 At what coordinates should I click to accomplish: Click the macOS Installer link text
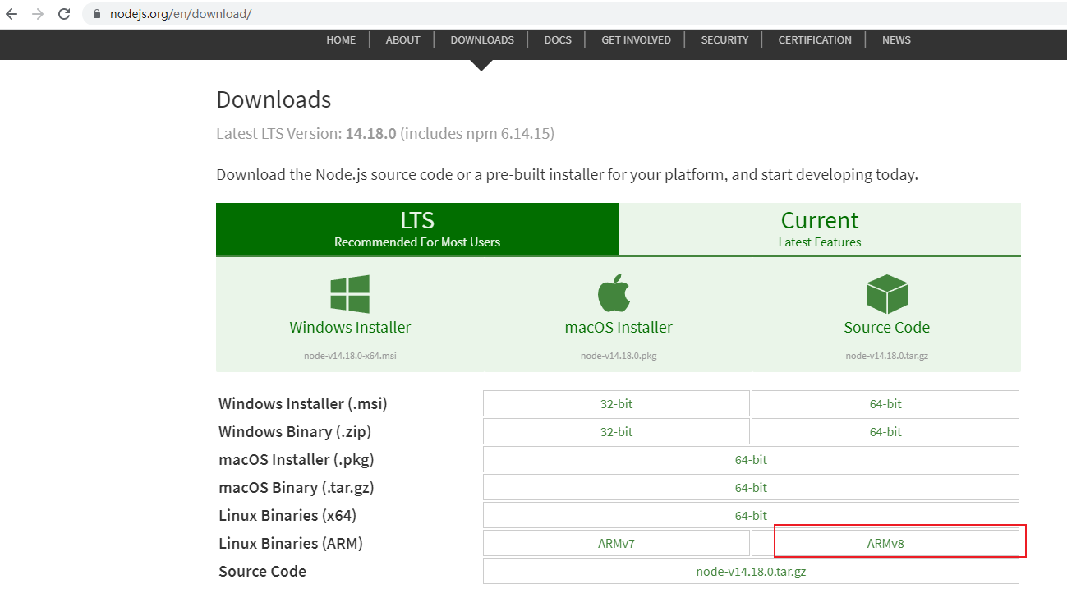click(x=619, y=327)
